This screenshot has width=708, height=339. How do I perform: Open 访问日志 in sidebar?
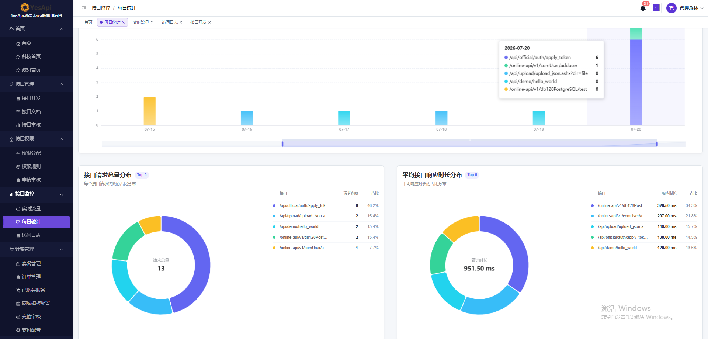click(x=36, y=235)
